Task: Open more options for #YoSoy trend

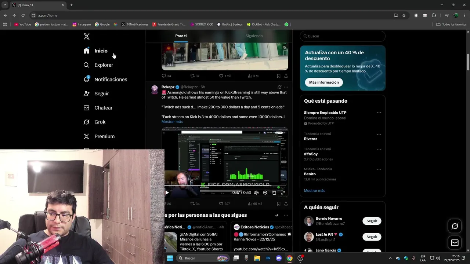Action: 379,150
